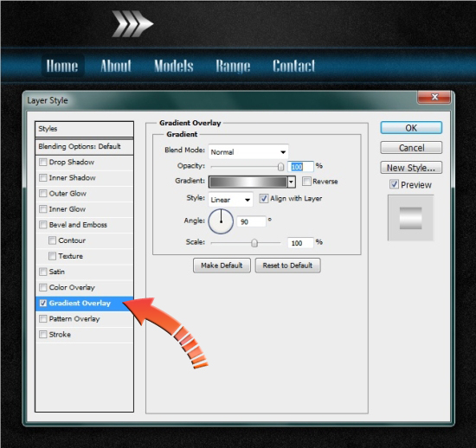This screenshot has height=448, width=476.
Task: Tick the Texture checkbox
Action: [52, 256]
